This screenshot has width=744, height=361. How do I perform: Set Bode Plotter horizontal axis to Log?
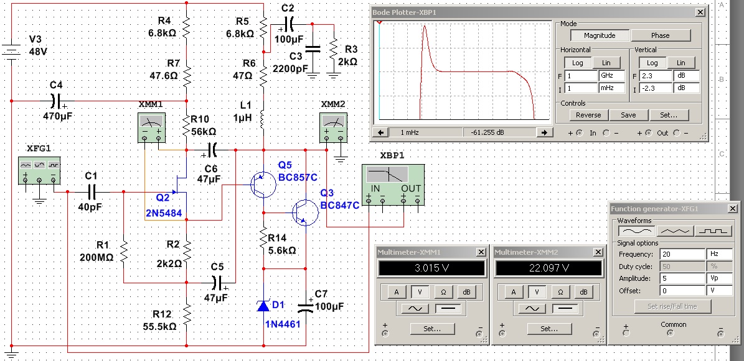[577, 63]
